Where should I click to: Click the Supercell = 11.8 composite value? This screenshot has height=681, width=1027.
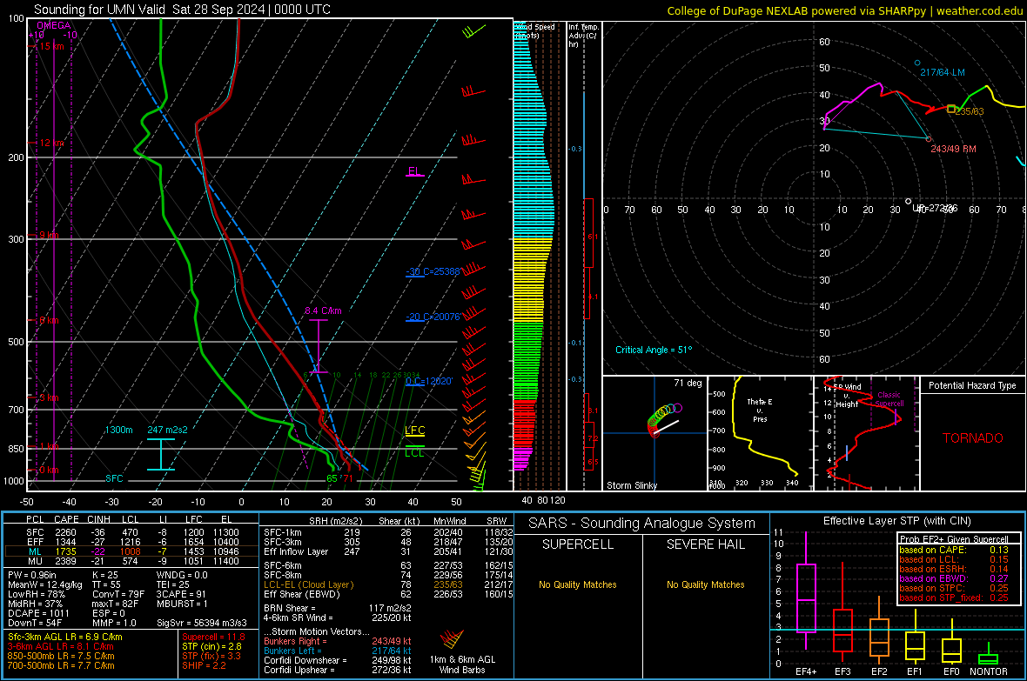click(213, 637)
